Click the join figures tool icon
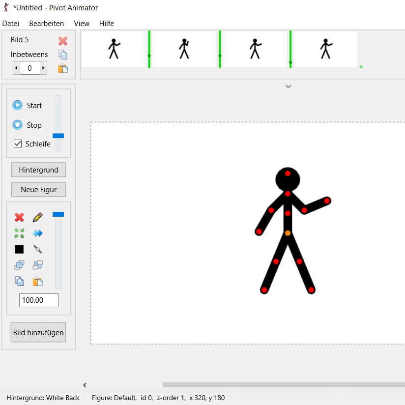 click(x=37, y=249)
